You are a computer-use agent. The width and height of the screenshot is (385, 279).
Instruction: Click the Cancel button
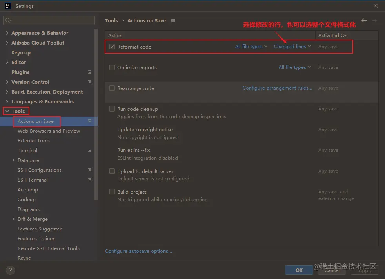click(x=332, y=270)
